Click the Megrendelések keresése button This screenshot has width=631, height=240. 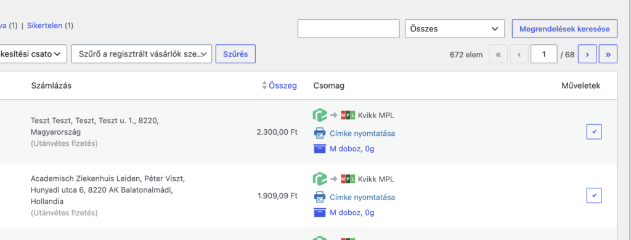click(x=564, y=29)
